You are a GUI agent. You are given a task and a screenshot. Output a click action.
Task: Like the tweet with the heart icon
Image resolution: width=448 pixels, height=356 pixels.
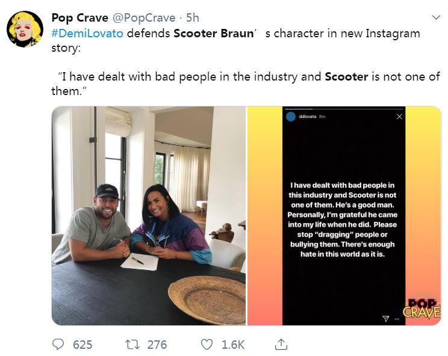[207, 344]
